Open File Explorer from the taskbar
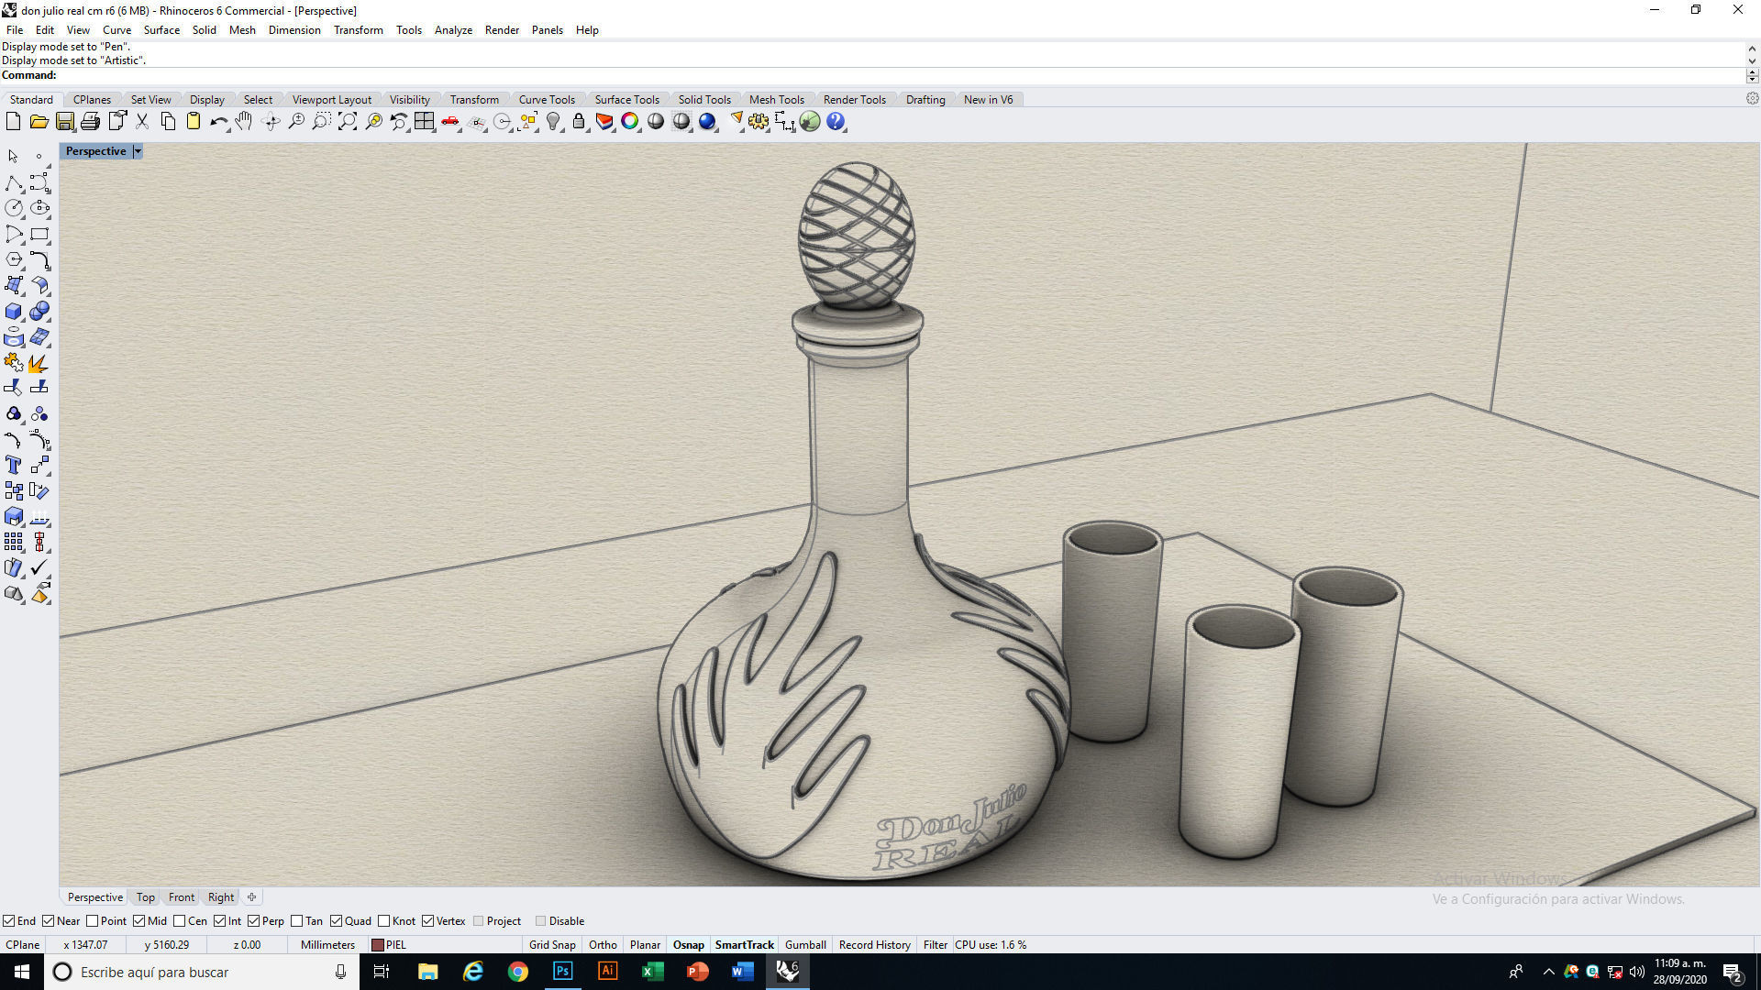1761x990 pixels. click(428, 972)
